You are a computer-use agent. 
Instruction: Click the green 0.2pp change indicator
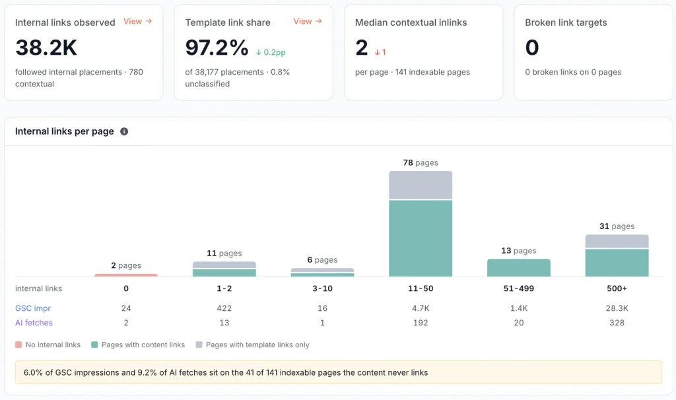271,52
